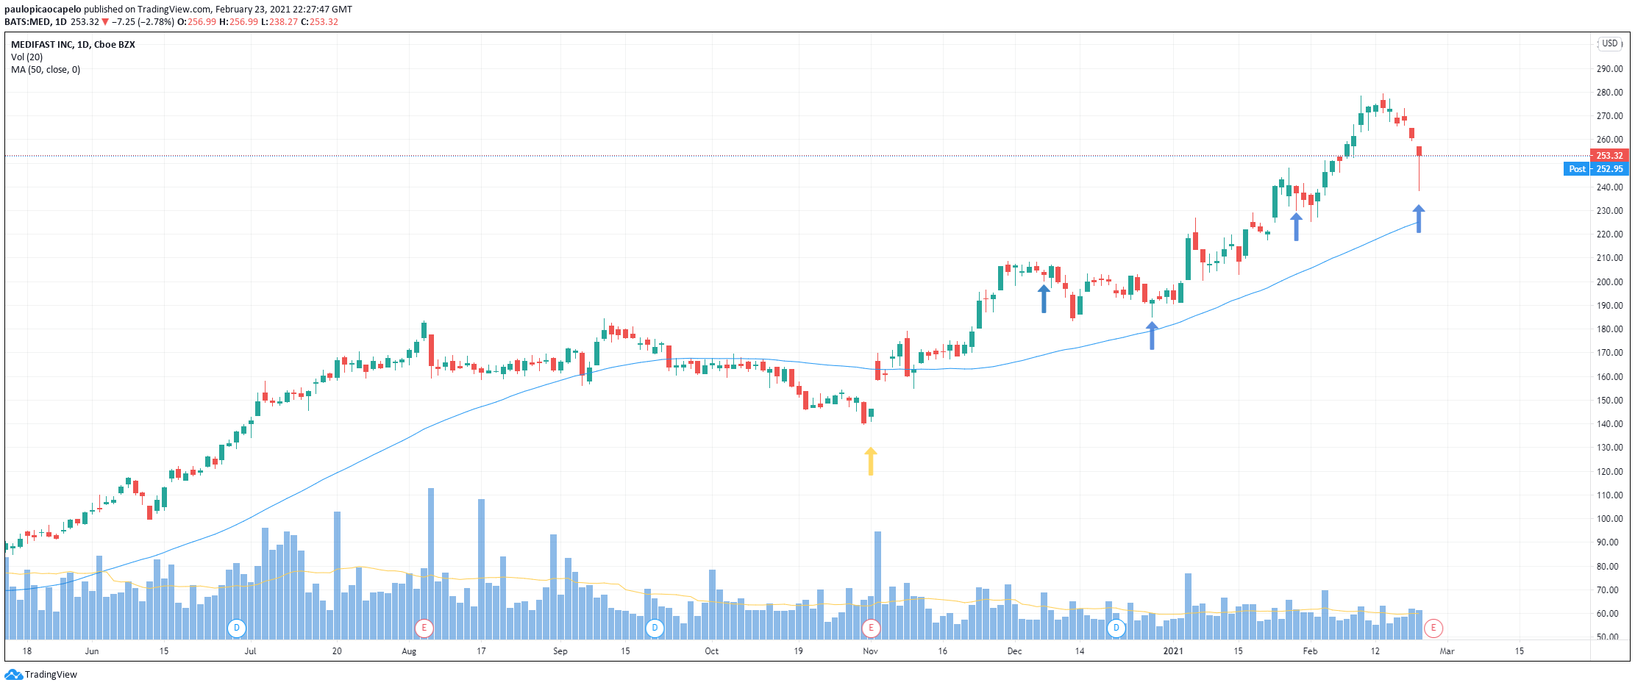1635x688 pixels.
Task: Click the O:256.99 open value
Action: [x=196, y=22]
